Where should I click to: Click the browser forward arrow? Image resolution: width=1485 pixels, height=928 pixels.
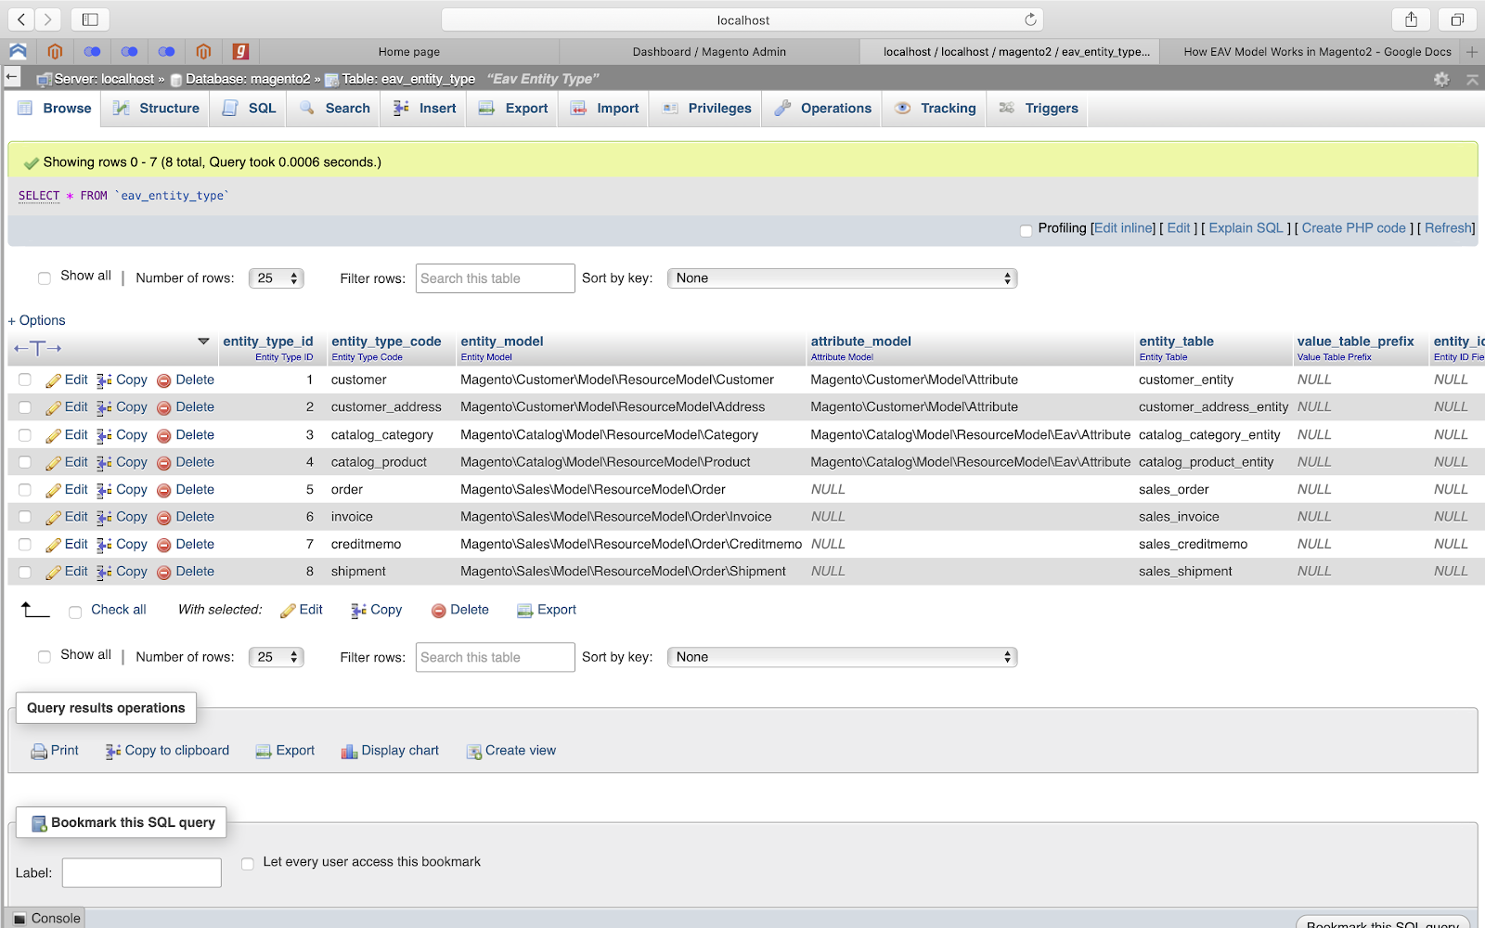(x=47, y=19)
